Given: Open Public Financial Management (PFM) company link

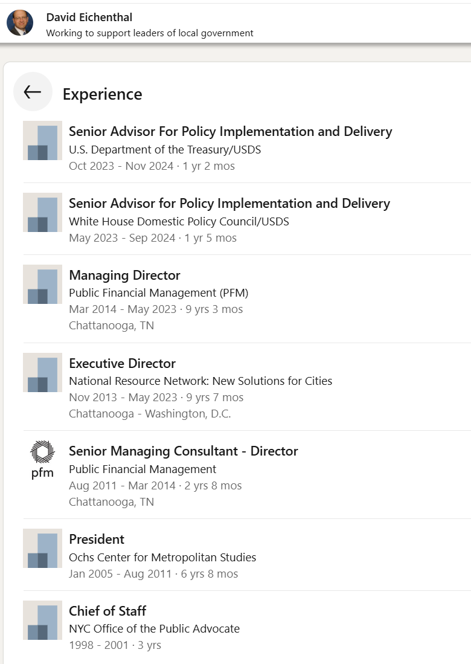Looking at the screenshot, I should coord(159,293).
